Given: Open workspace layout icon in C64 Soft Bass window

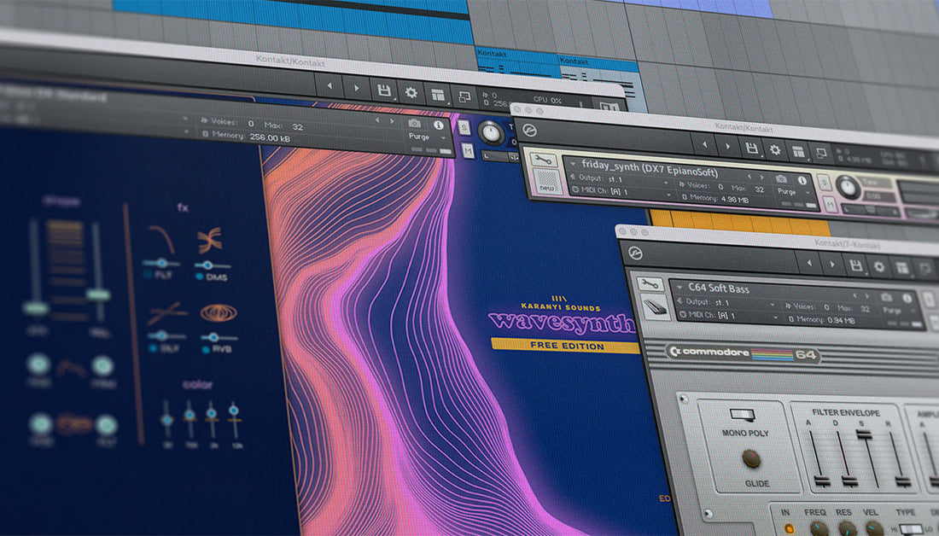Looking at the screenshot, I should click(x=902, y=268).
